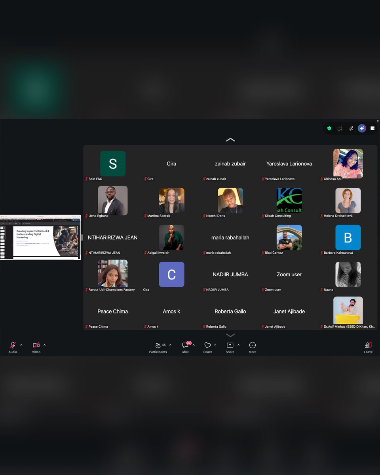
Task: Click muted mic icon beside Uche Egbuna label
Action: click(x=86, y=216)
